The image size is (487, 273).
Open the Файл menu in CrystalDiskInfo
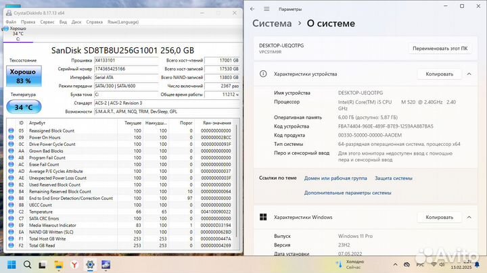click(x=11, y=22)
